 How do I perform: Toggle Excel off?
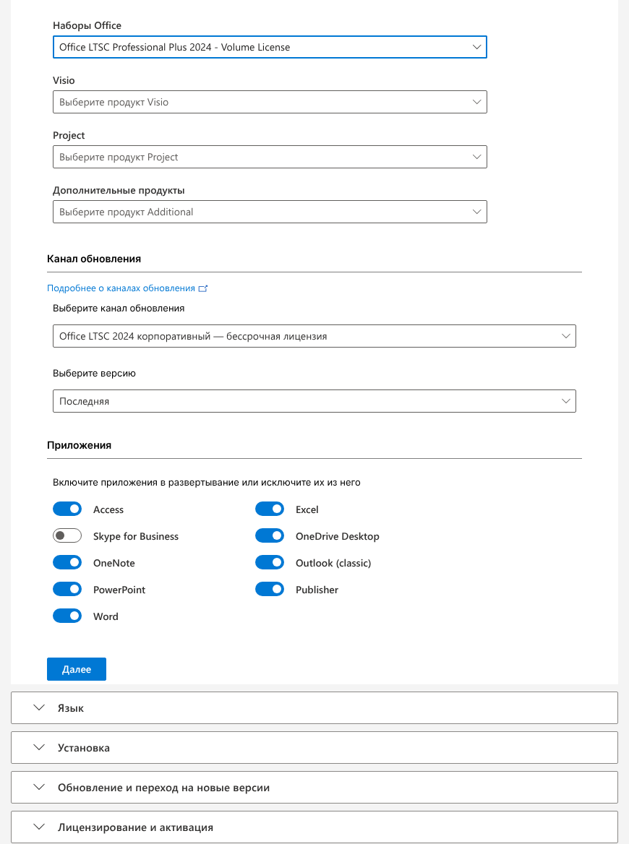click(x=270, y=509)
